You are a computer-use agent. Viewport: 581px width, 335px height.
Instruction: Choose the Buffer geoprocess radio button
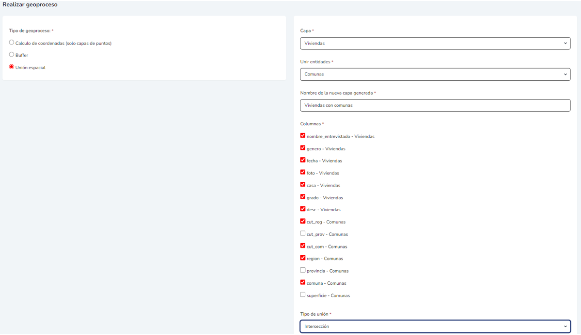(x=12, y=55)
